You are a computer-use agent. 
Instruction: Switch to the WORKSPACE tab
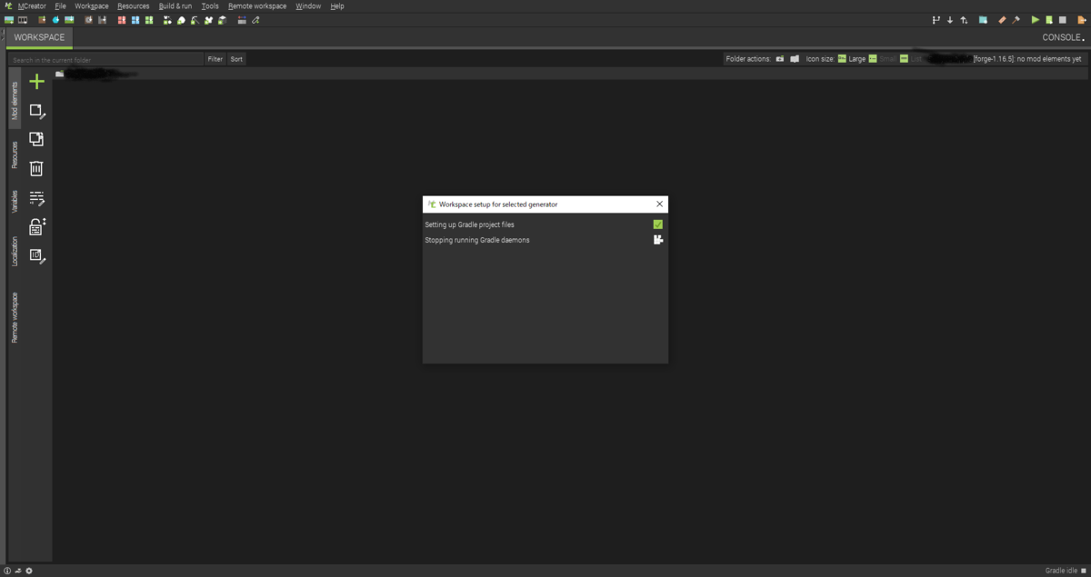click(39, 37)
